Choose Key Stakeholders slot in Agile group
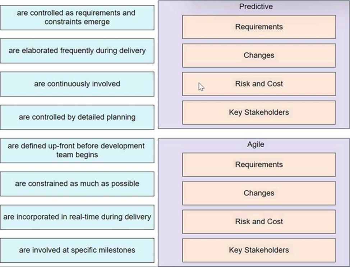This screenshot has width=350, height=267. click(259, 250)
